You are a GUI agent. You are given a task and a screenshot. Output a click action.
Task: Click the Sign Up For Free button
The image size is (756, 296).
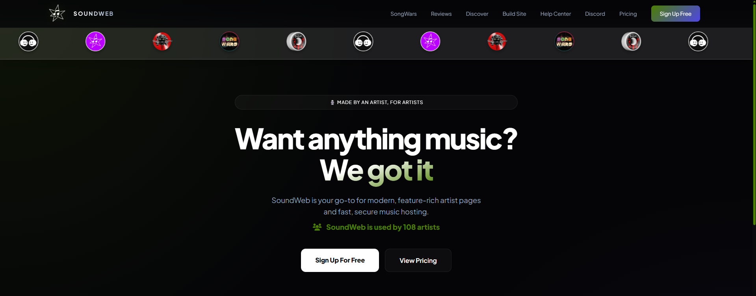[340, 260]
